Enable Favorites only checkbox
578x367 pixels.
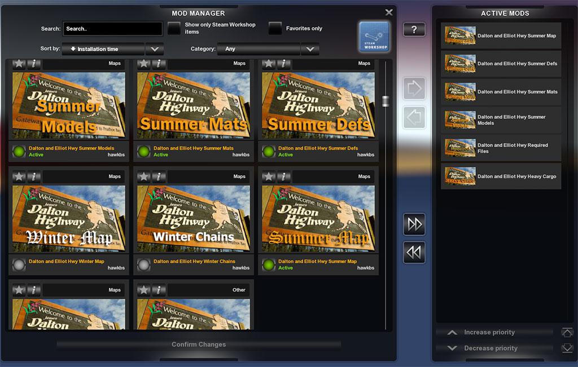coord(275,28)
